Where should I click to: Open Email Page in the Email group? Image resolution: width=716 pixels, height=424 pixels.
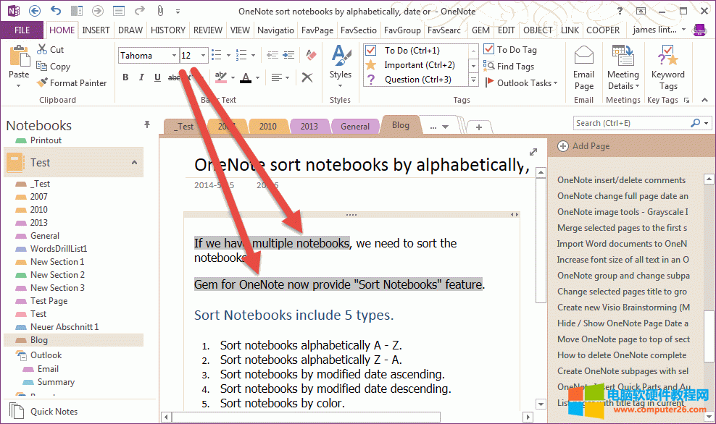pyautogui.click(x=583, y=65)
